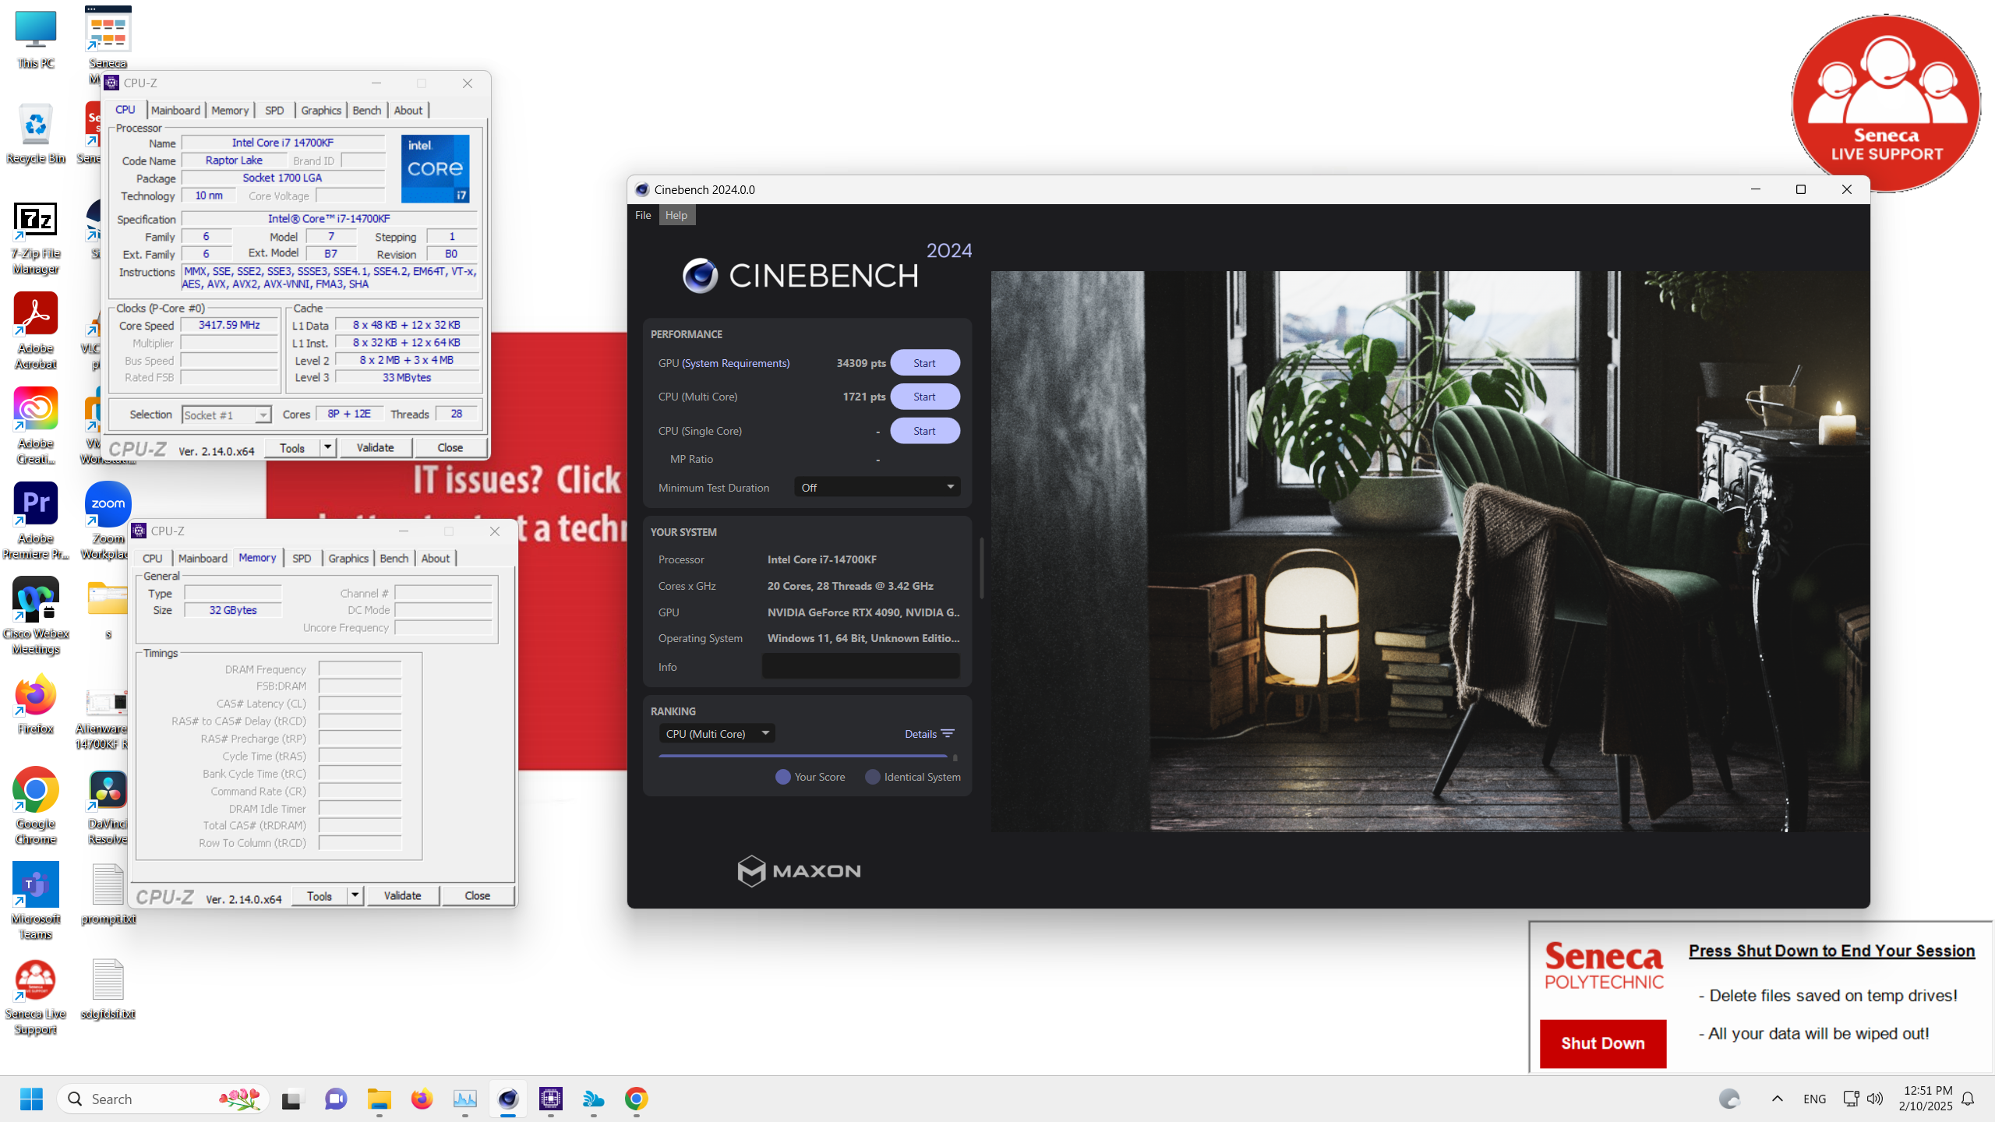Open Microsoft Teams desktop shortcut

pyautogui.click(x=36, y=901)
